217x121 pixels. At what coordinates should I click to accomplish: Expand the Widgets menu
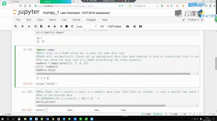(x=91, y=20)
